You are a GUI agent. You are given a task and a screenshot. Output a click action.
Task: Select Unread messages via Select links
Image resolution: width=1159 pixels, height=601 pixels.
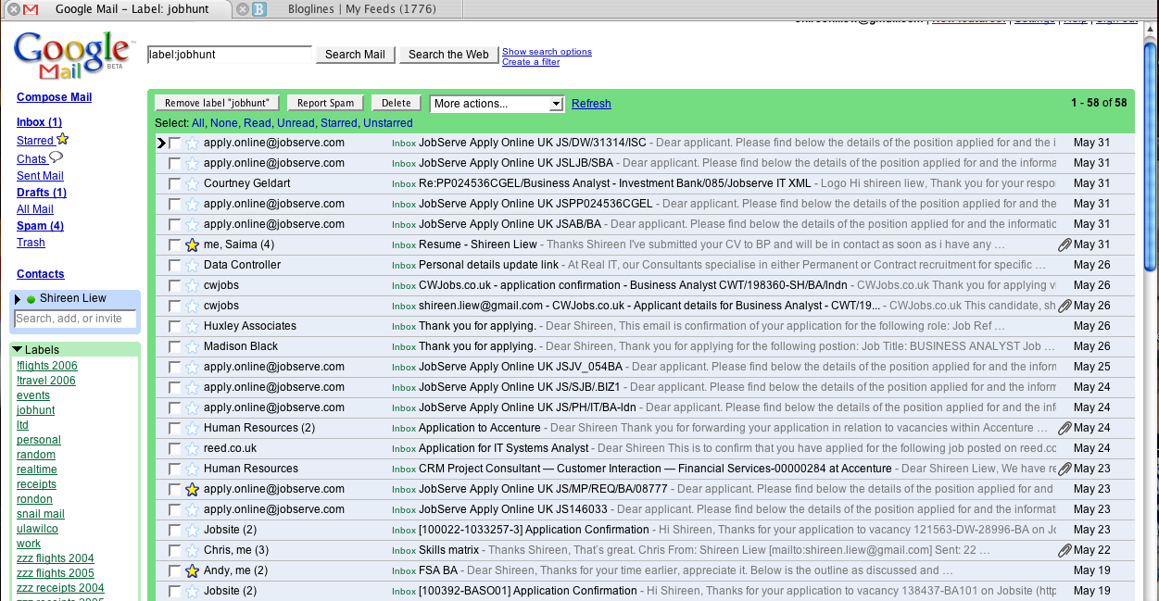(x=296, y=123)
